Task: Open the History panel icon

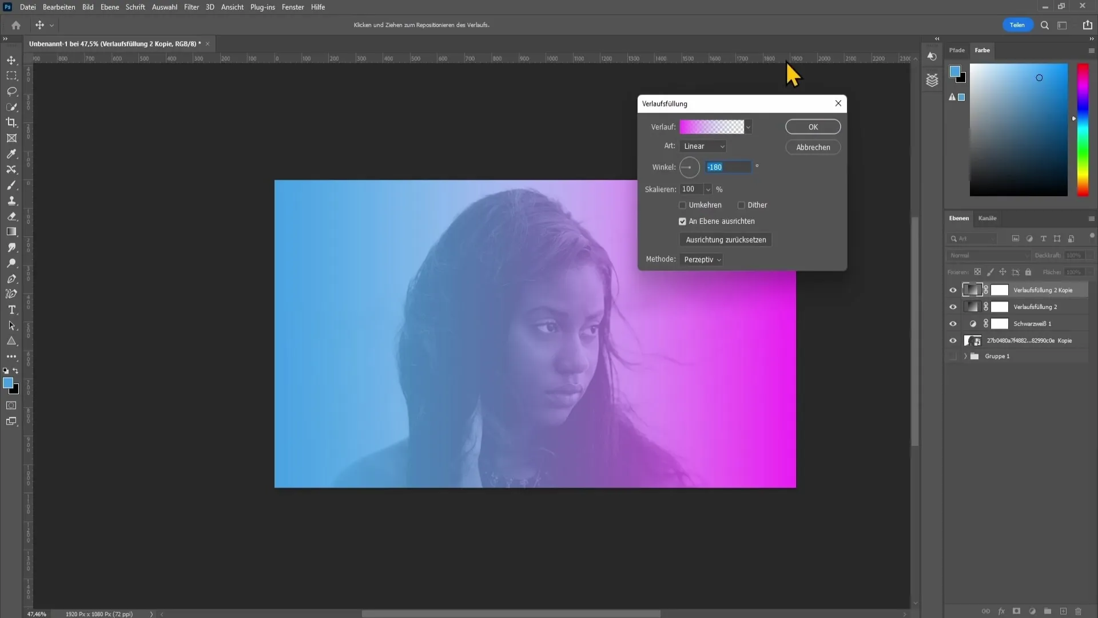Action: pos(932,57)
